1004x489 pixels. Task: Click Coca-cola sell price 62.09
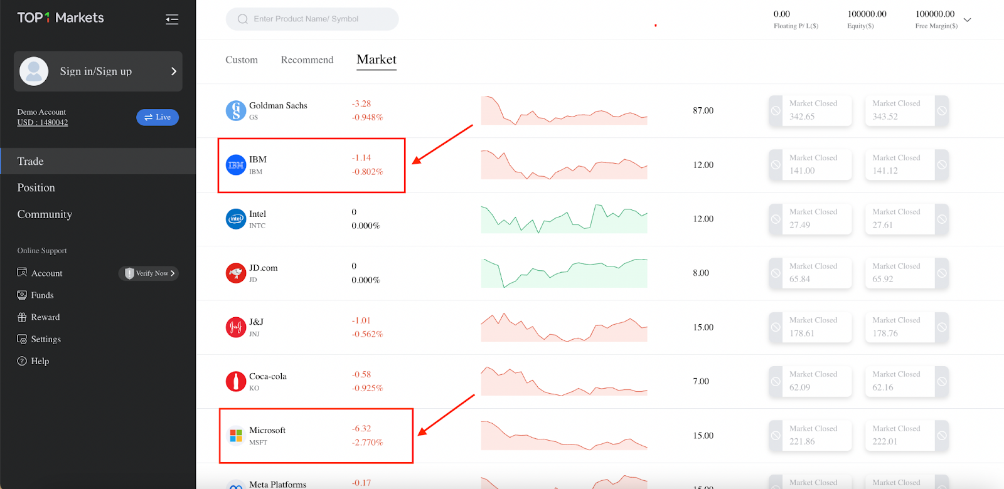[x=799, y=387]
